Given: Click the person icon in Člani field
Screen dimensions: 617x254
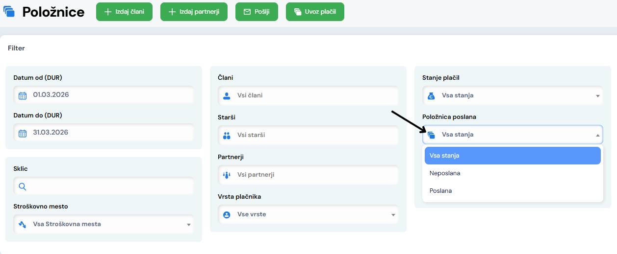Looking at the screenshot, I should pos(227,95).
